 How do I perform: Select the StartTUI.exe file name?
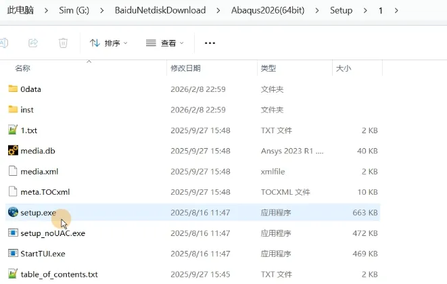43,254
